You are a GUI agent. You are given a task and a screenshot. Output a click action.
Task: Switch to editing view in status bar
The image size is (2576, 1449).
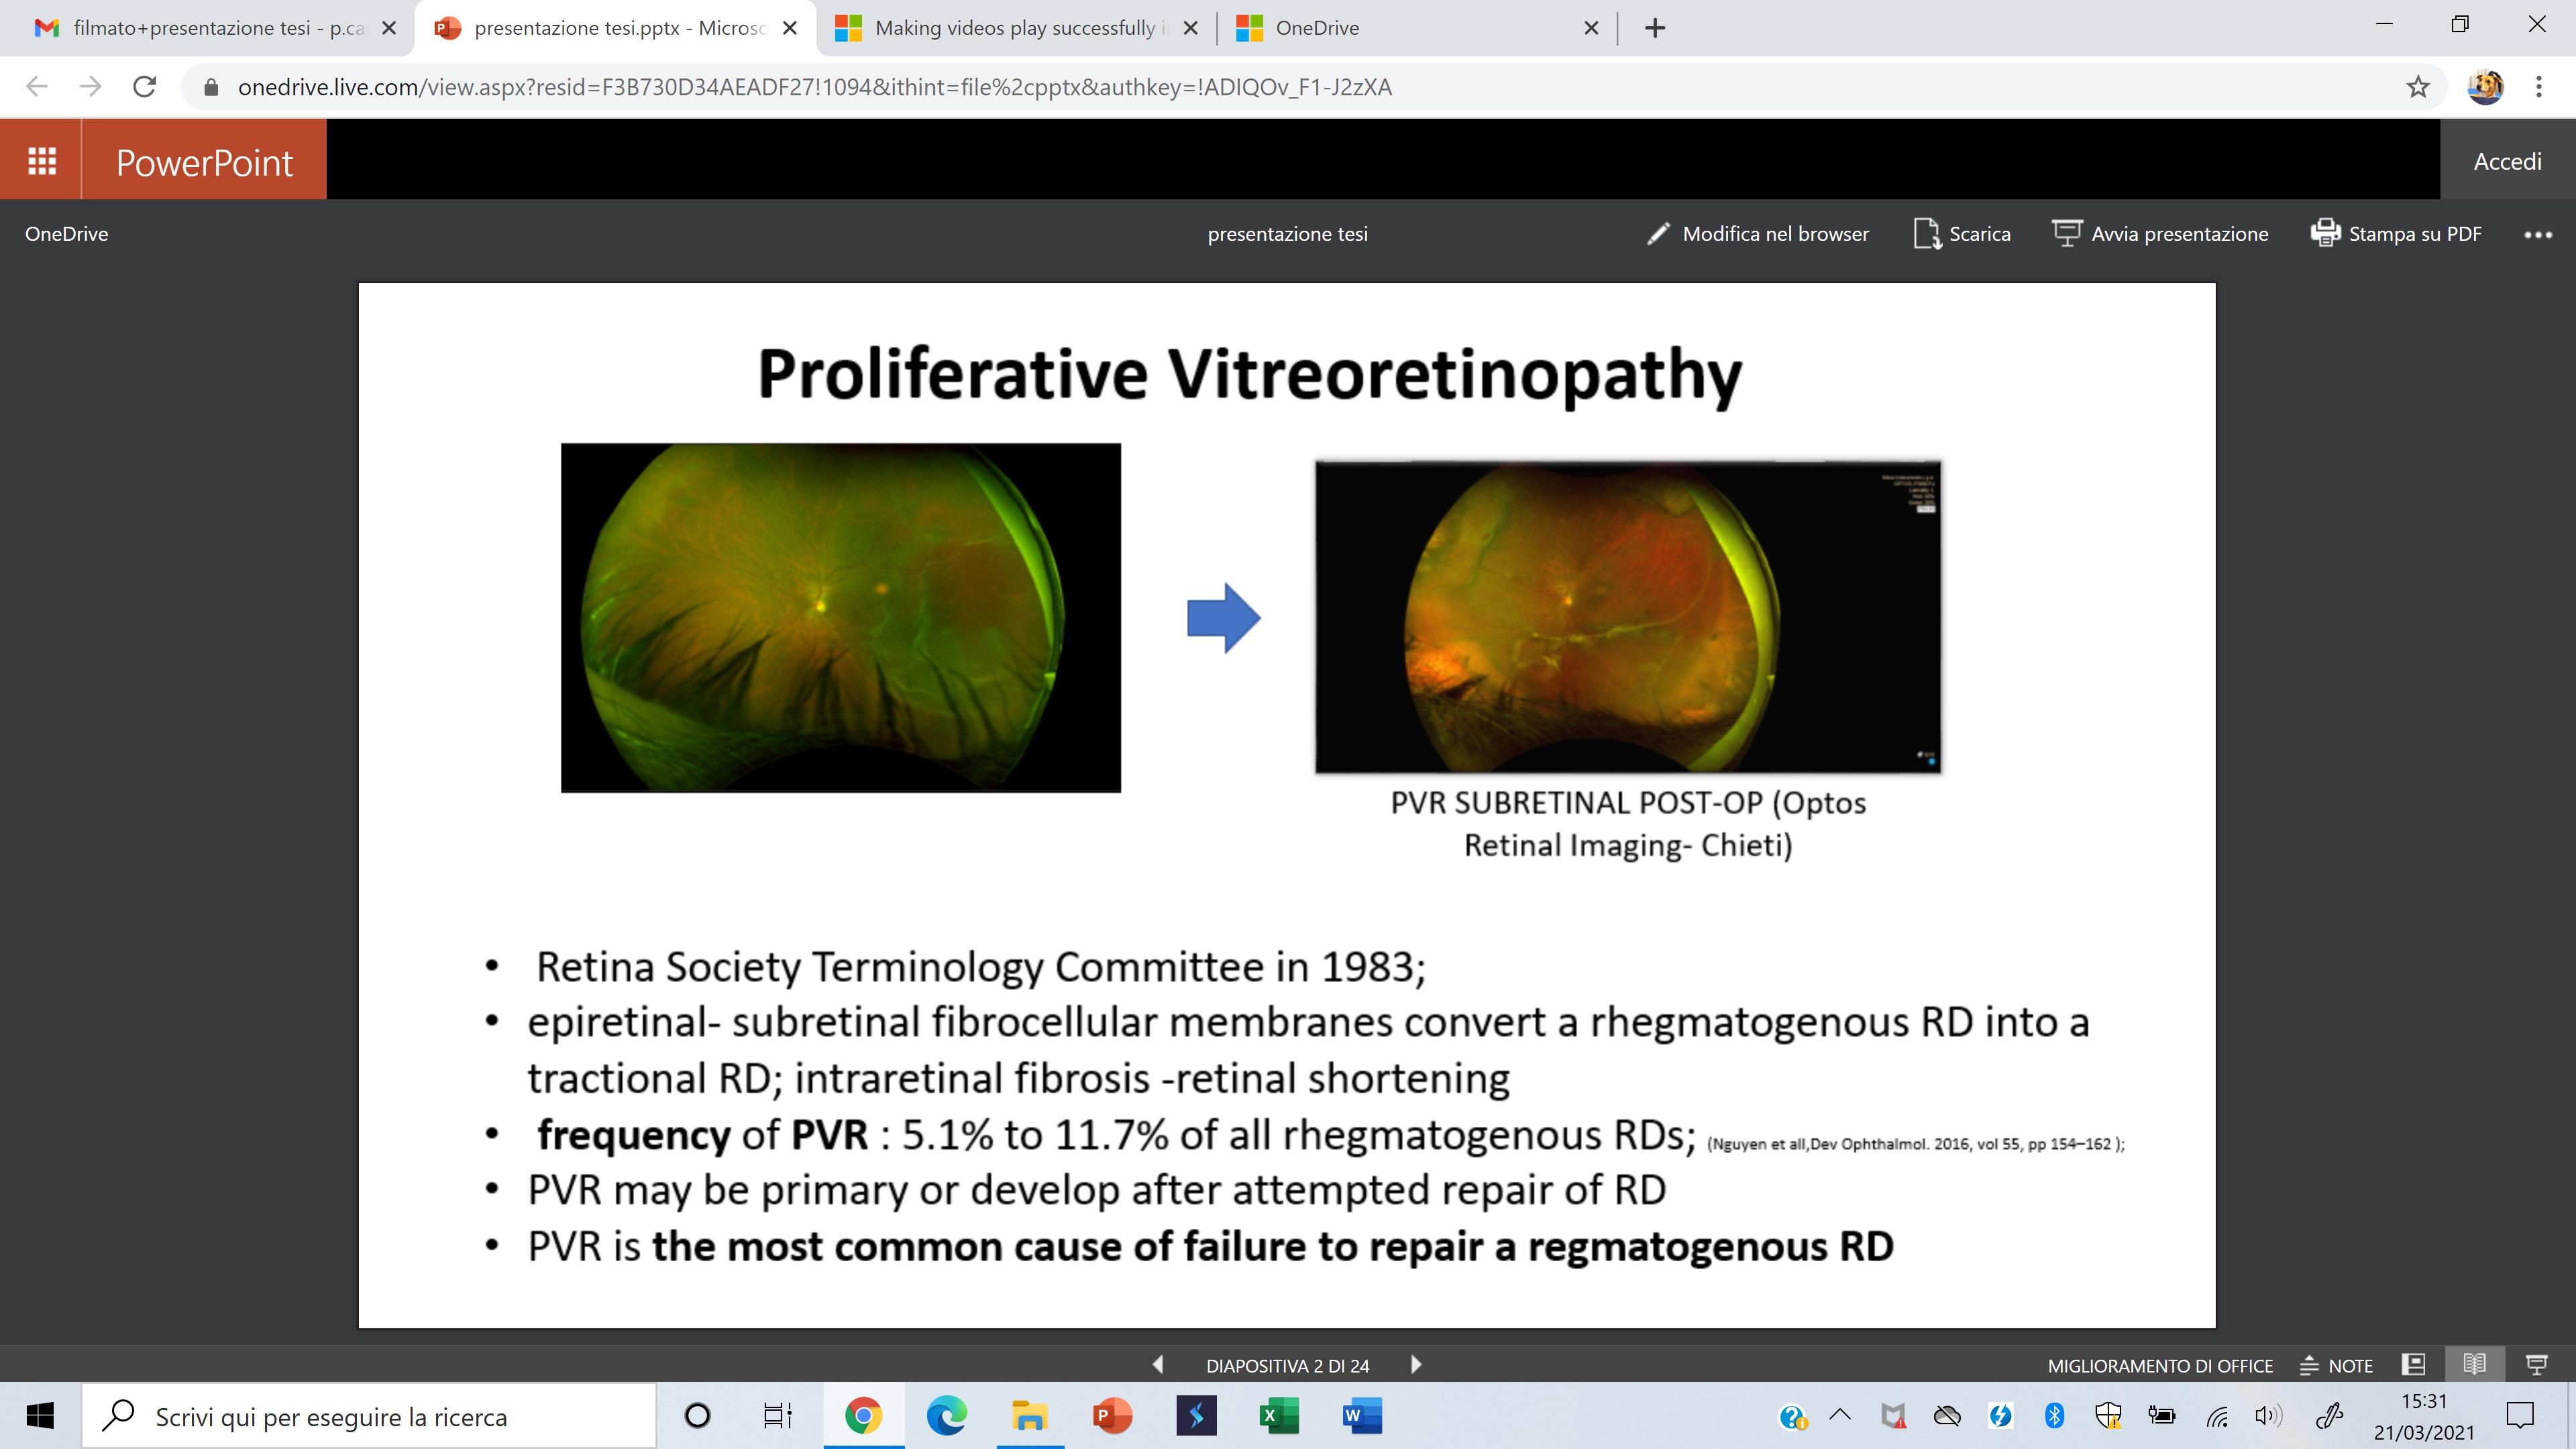point(2413,1365)
